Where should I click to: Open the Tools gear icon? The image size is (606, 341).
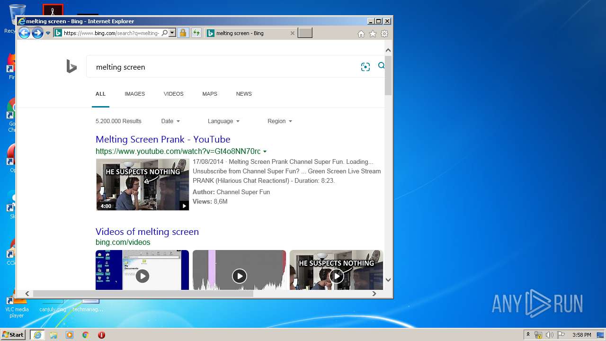click(x=384, y=34)
